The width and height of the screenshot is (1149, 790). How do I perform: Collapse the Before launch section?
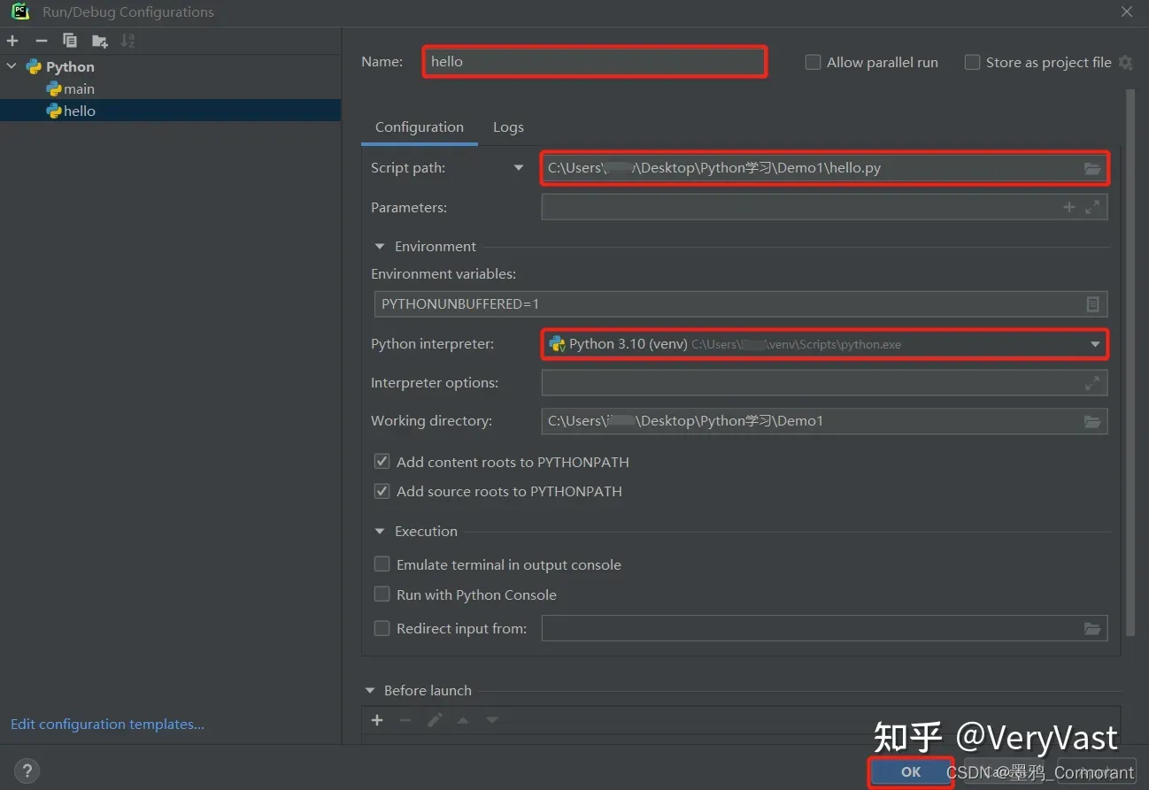370,691
